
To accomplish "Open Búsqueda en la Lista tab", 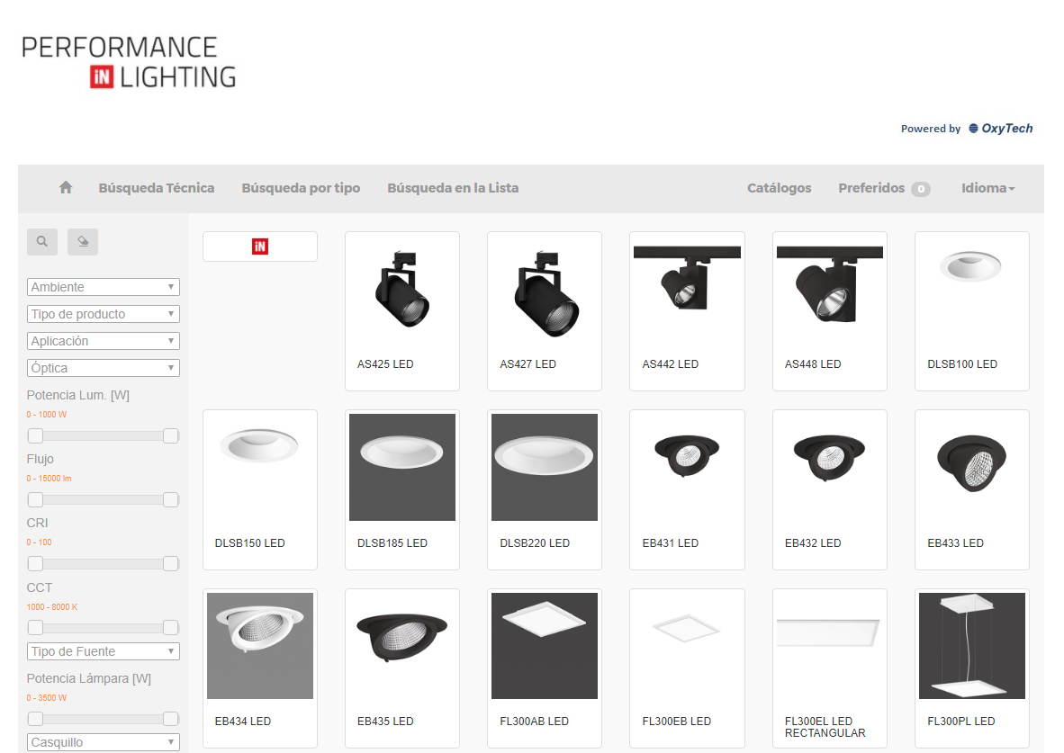I will coord(453,188).
